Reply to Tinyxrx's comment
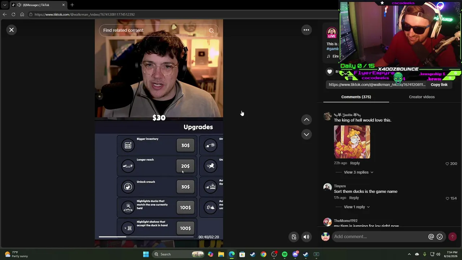 point(354,198)
